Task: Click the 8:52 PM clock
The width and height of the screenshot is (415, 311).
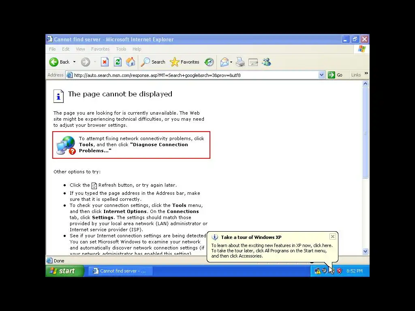Action: click(354, 271)
